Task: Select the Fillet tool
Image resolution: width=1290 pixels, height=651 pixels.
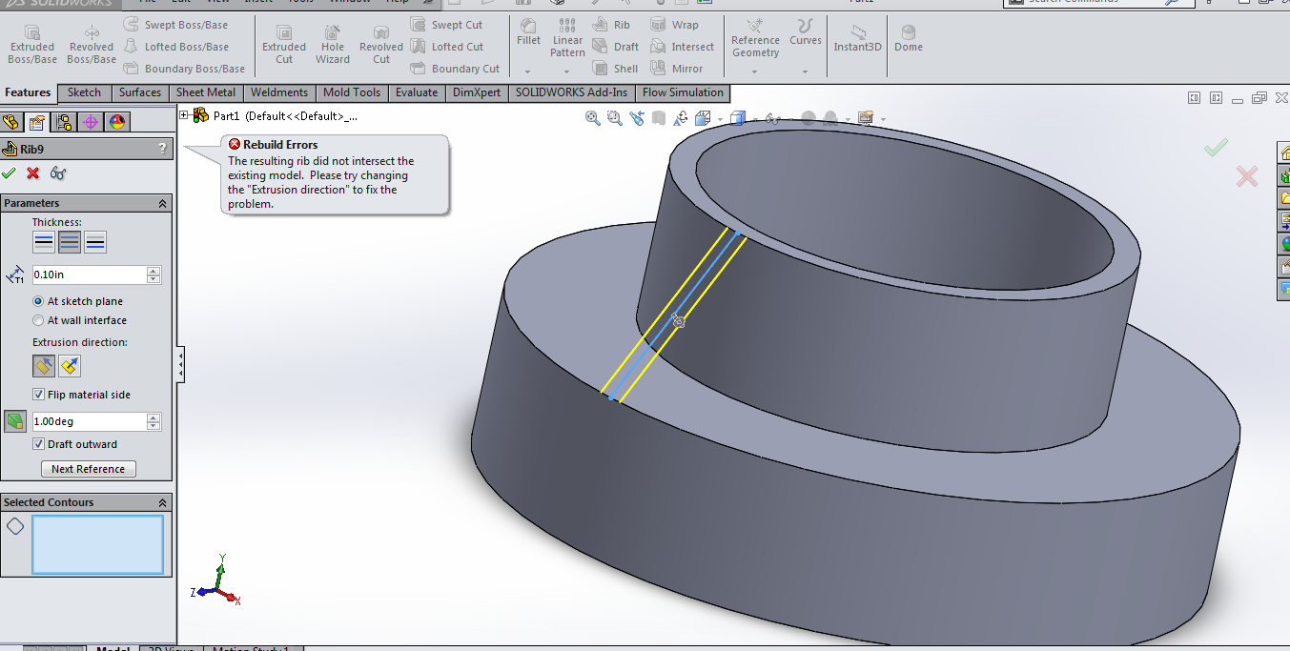Action: point(528,32)
